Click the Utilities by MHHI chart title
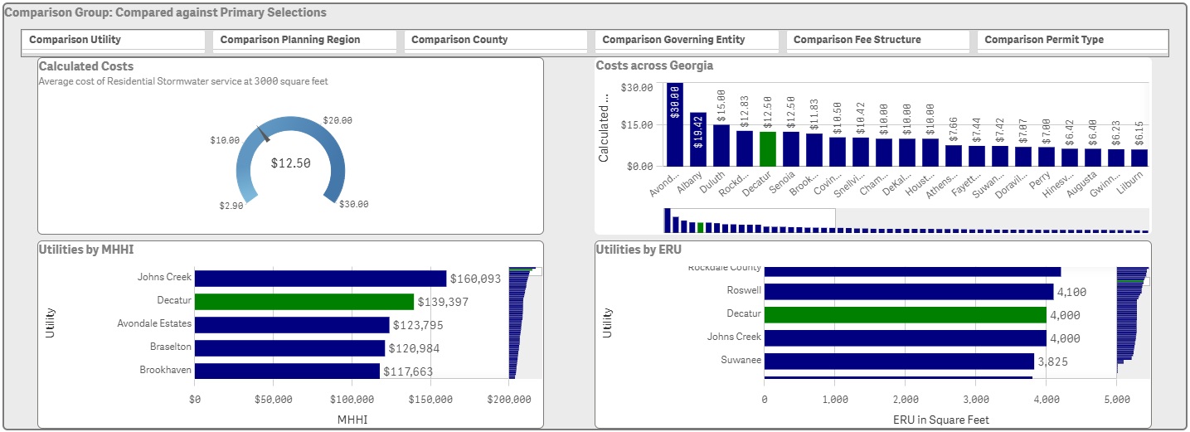 (86, 248)
